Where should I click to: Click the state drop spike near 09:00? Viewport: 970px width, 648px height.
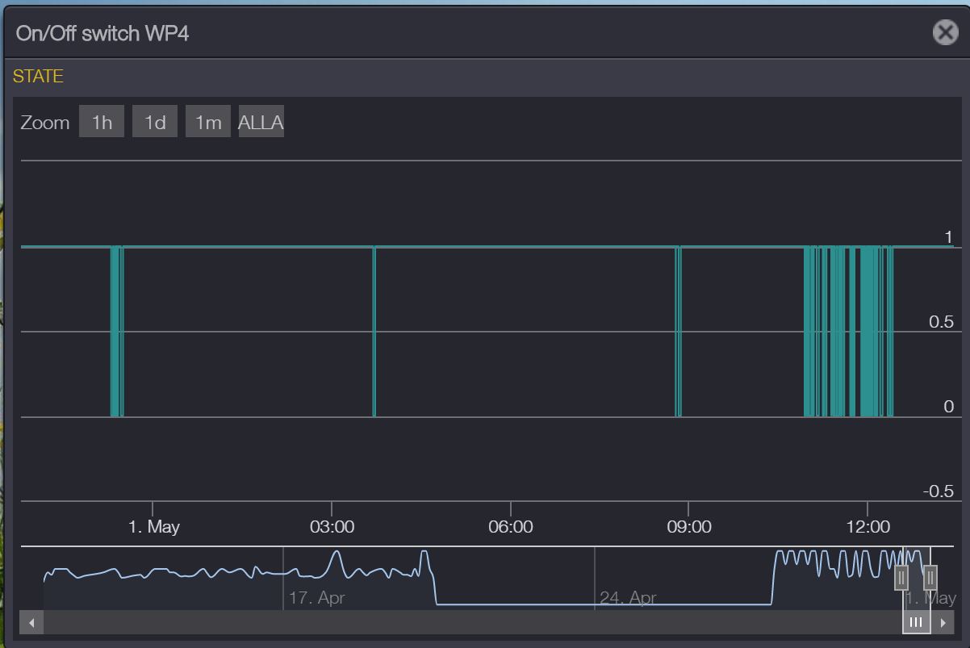tap(678, 331)
